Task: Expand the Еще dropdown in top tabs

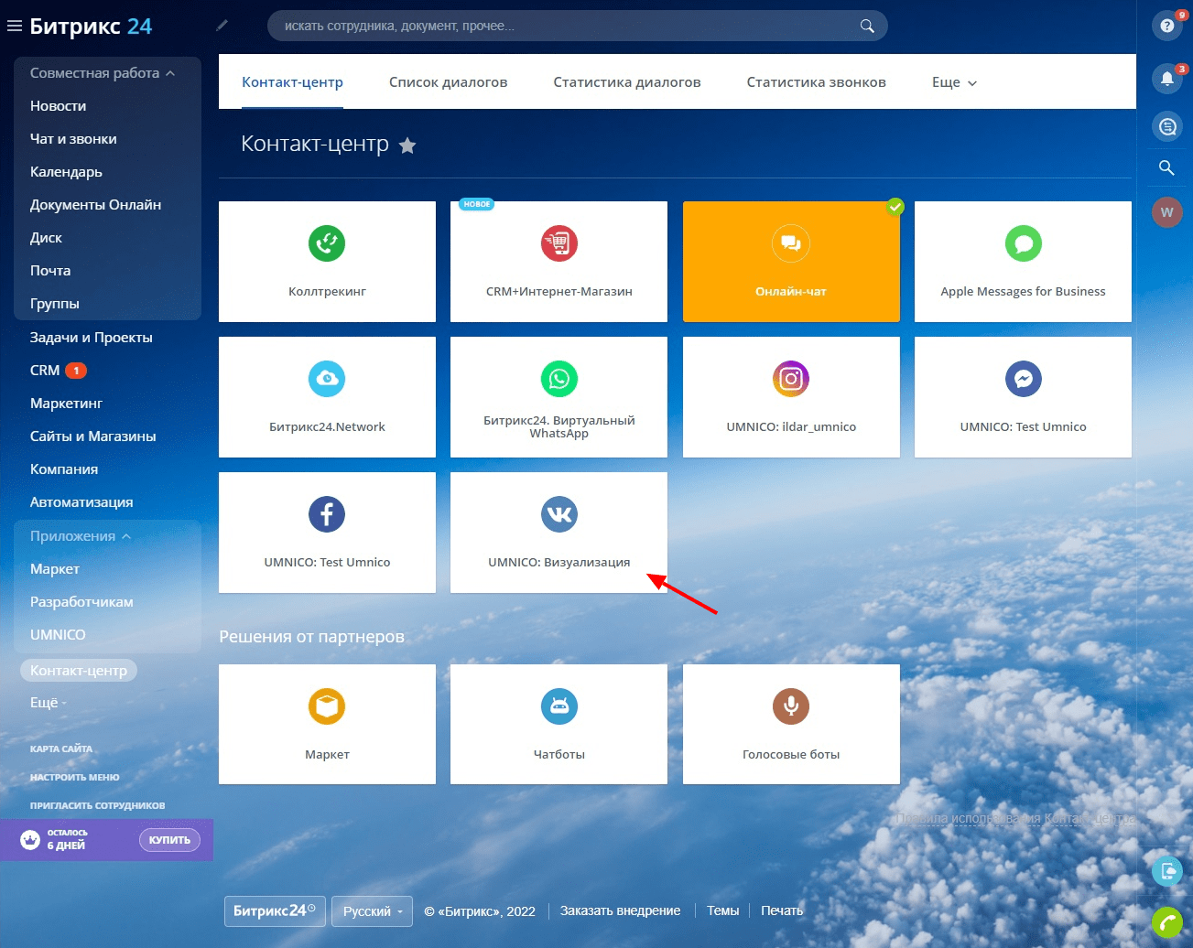Action: pos(954,82)
